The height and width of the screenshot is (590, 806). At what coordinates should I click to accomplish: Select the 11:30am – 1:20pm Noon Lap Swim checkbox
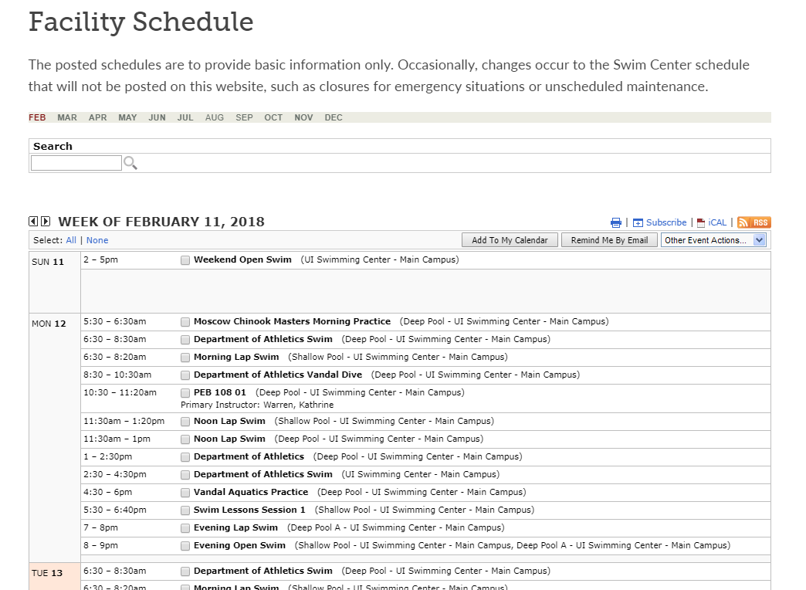[x=185, y=422]
